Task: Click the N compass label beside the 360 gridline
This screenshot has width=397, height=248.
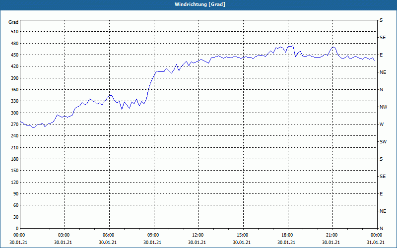Action: [x=382, y=90]
